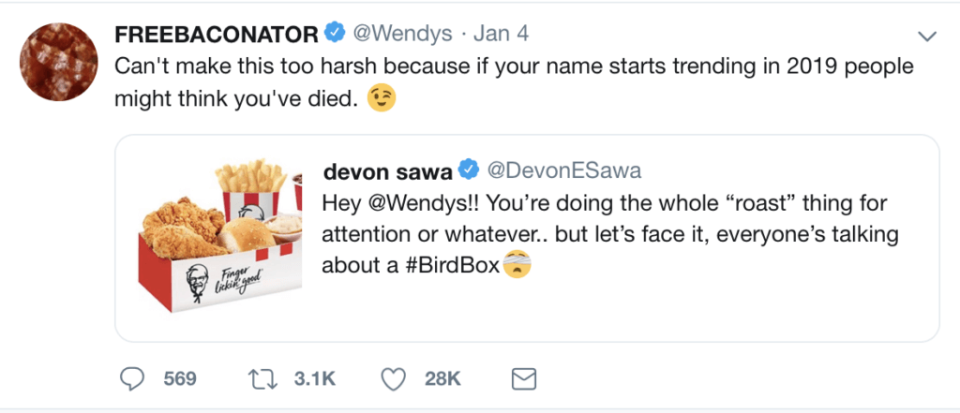This screenshot has width=960, height=413.
Task: Click the Wendy's bacon profile avatar
Action: point(58,63)
